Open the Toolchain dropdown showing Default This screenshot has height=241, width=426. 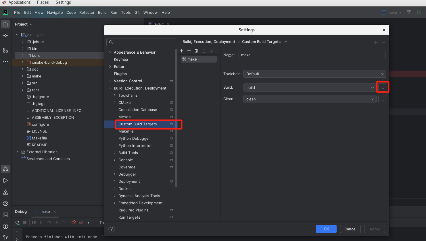[315, 74]
